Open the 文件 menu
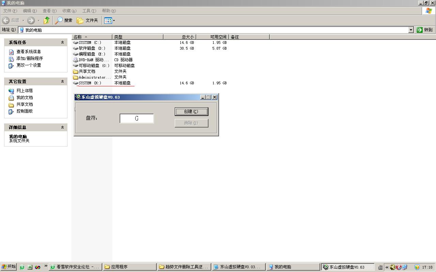The height and width of the screenshot is (272, 436). (x=10, y=11)
